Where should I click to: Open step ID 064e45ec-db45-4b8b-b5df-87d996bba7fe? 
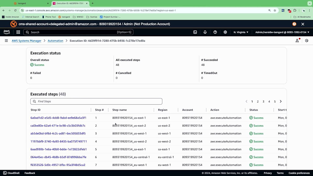coord(58,157)
